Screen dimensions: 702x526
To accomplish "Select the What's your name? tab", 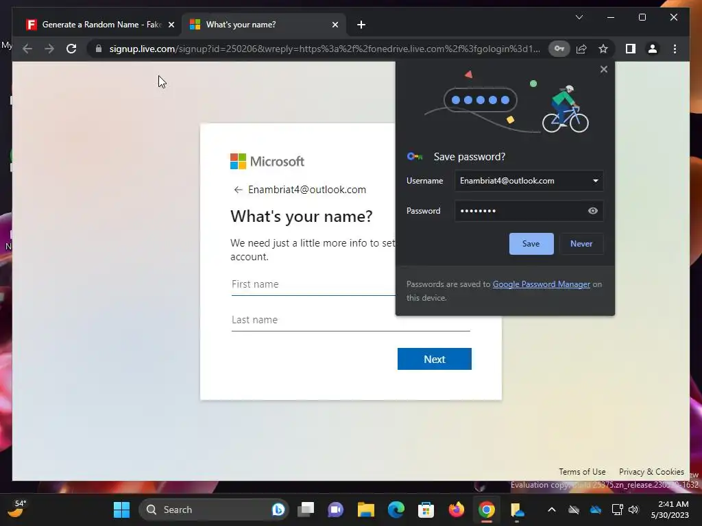I will point(264,25).
